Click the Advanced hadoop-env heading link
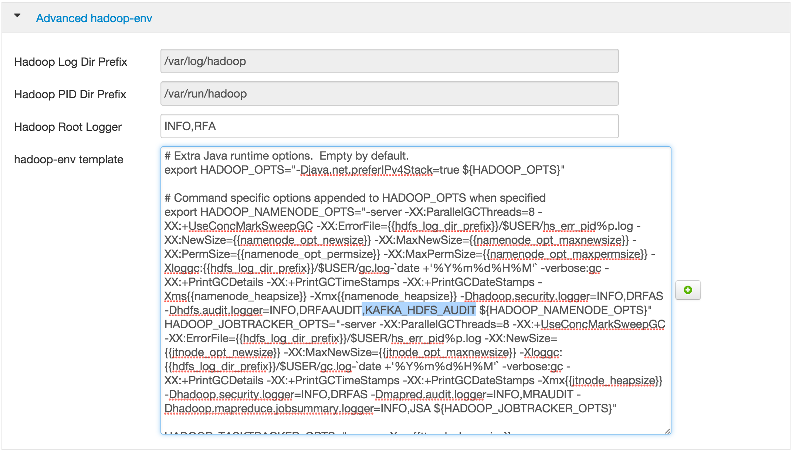Screen dimensions: 792x453 [x=94, y=18]
